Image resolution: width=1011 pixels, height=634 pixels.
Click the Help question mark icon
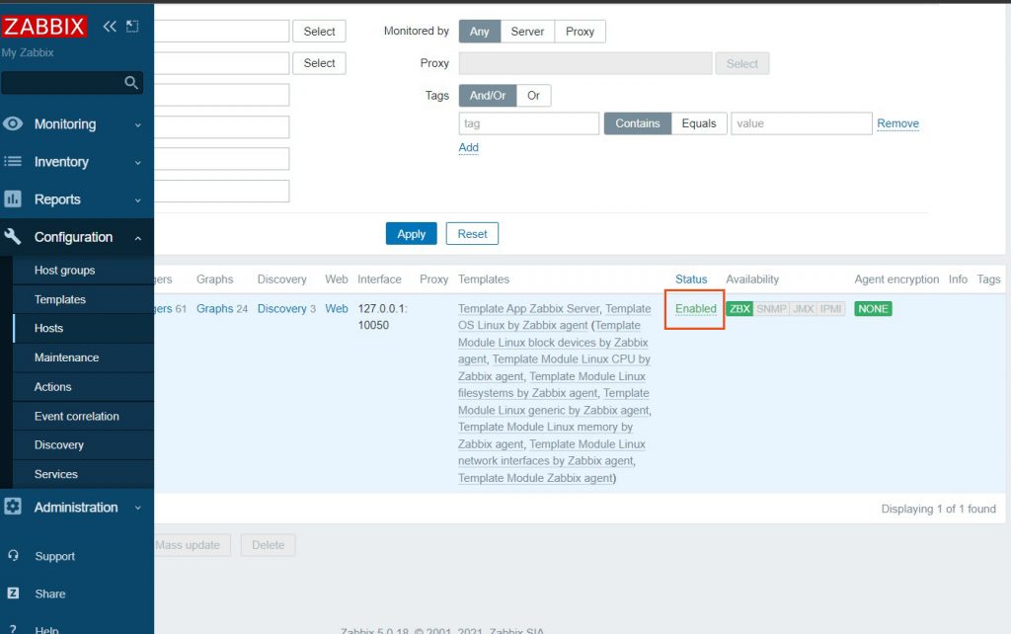[13, 629]
